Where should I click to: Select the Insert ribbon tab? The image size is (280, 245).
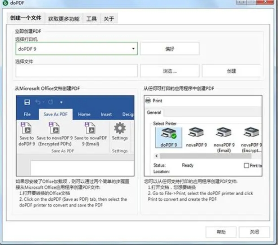pyautogui.click(x=106, y=114)
